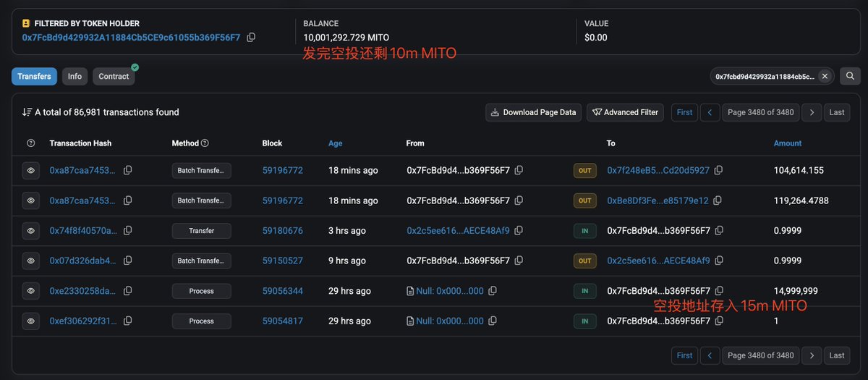Click the sort icon beside total transactions found
The height and width of the screenshot is (380, 868).
pyautogui.click(x=27, y=112)
